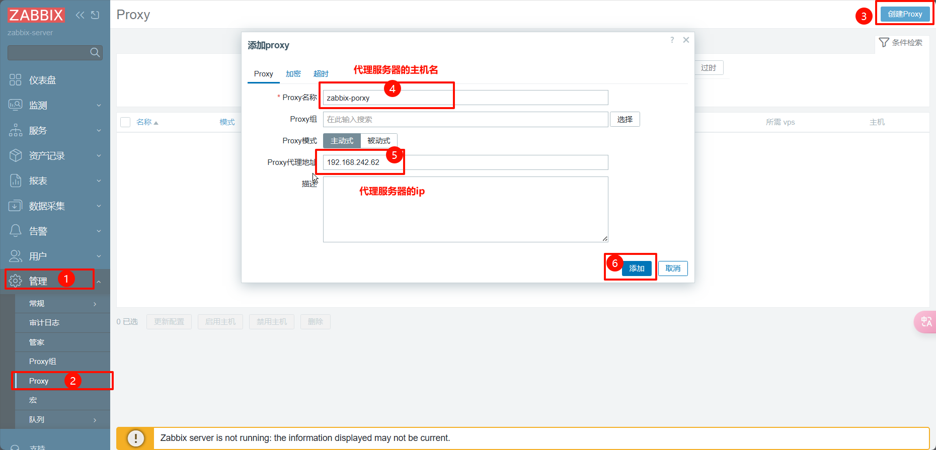
Task: Click the 条件检索 filter funnel icon
Action: tap(884, 42)
